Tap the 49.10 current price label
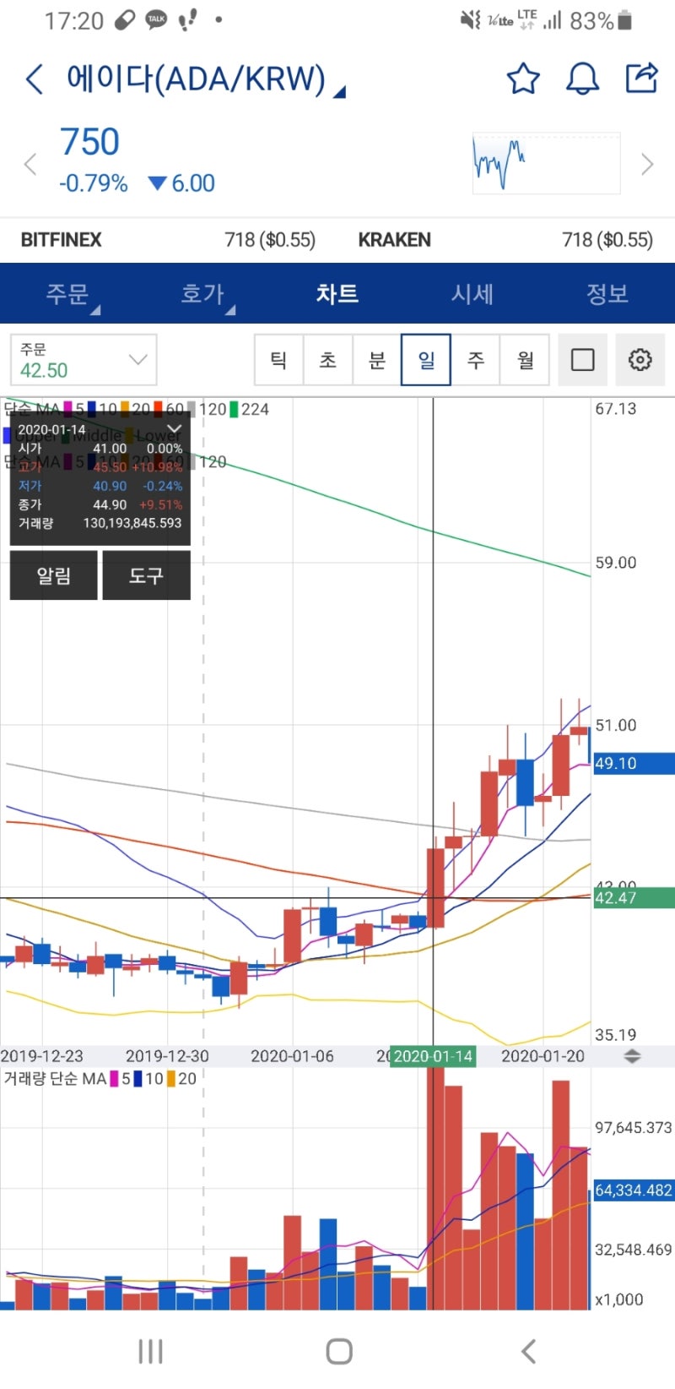The image size is (675, 1389). tap(634, 764)
